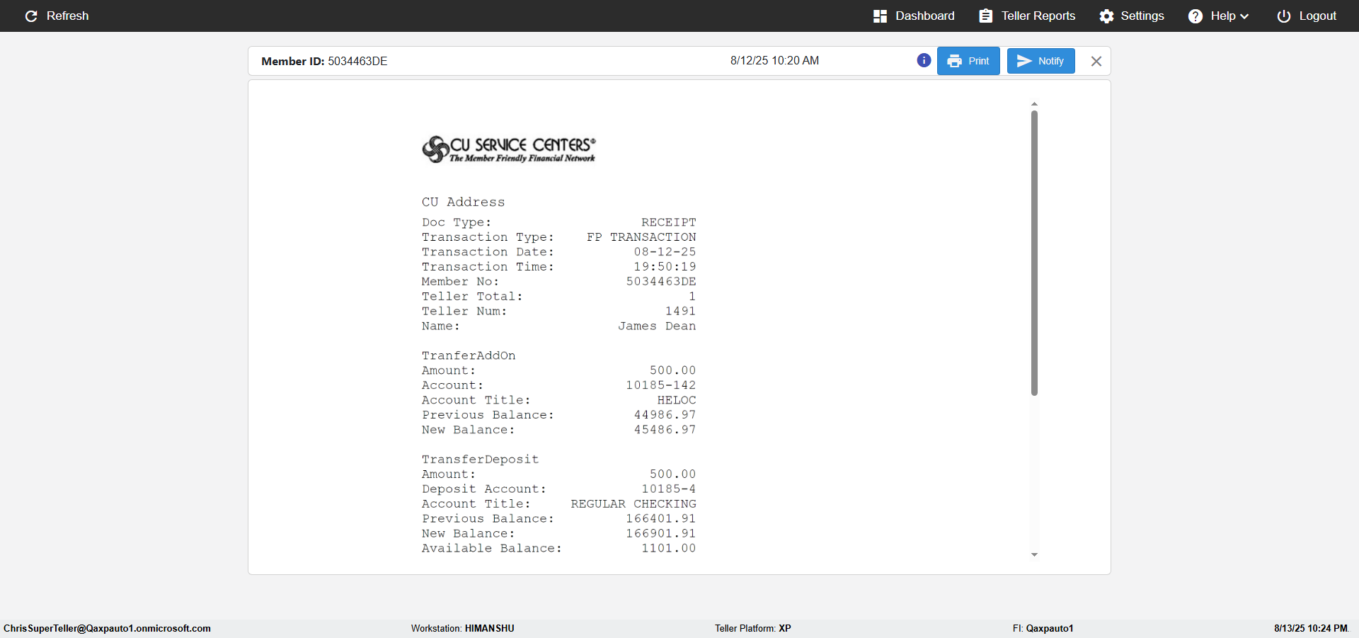Open the Help menu label
1359x638 pixels.
click(1222, 16)
